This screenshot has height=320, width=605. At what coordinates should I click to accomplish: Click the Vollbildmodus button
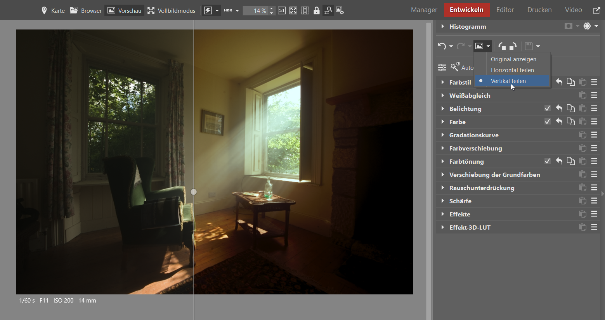pos(171,11)
